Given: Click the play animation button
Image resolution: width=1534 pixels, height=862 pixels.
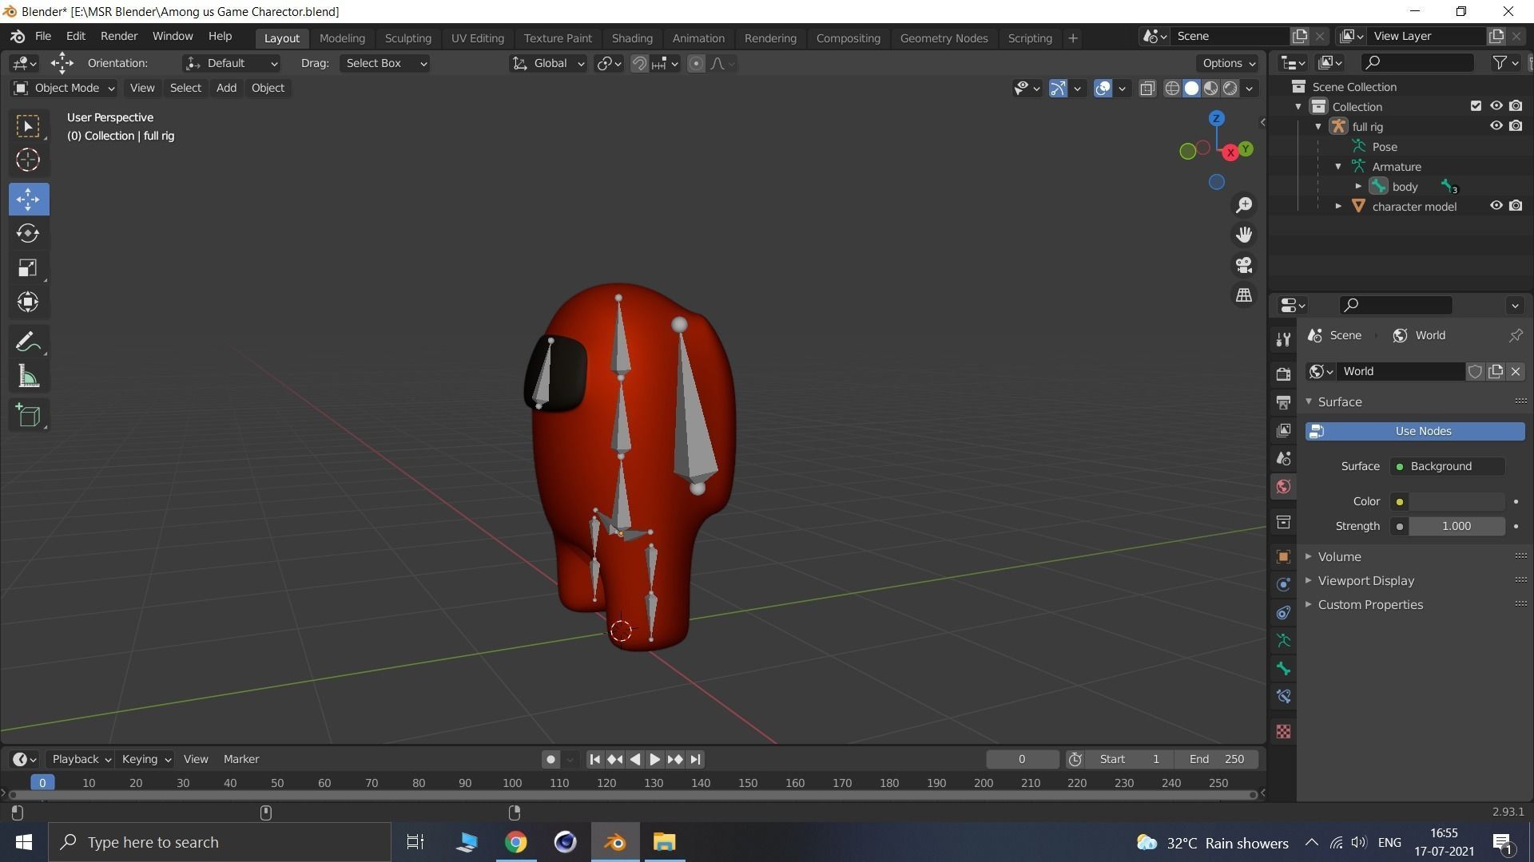Looking at the screenshot, I should (654, 760).
